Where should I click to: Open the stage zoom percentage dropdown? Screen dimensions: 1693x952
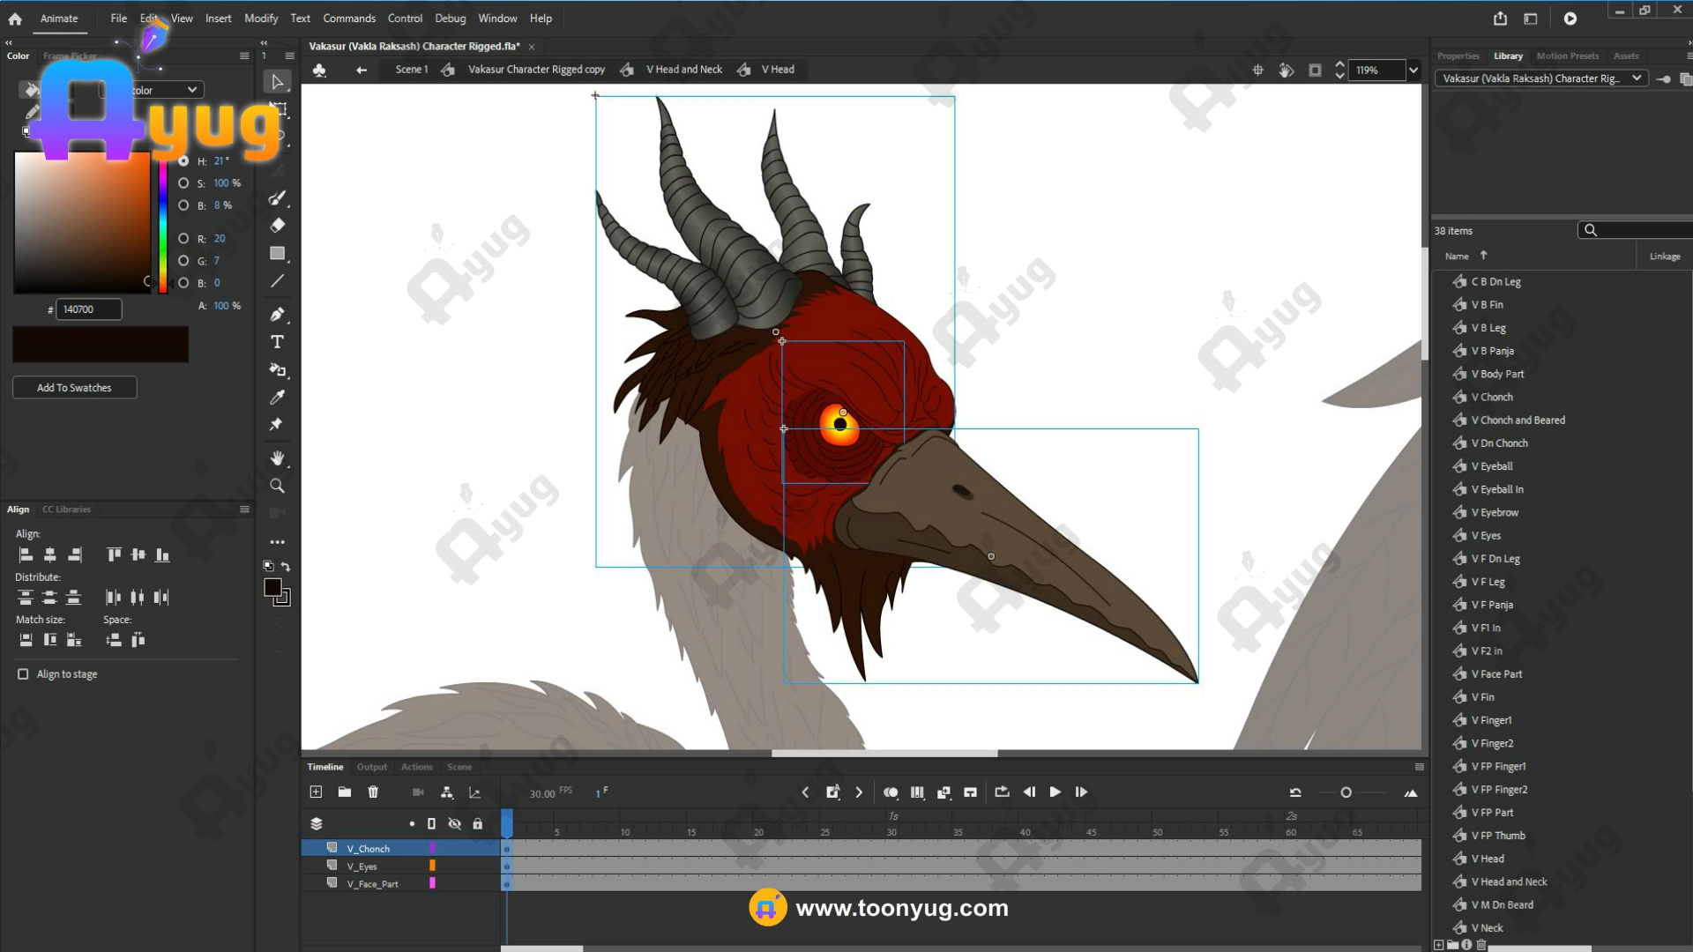click(1413, 71)
